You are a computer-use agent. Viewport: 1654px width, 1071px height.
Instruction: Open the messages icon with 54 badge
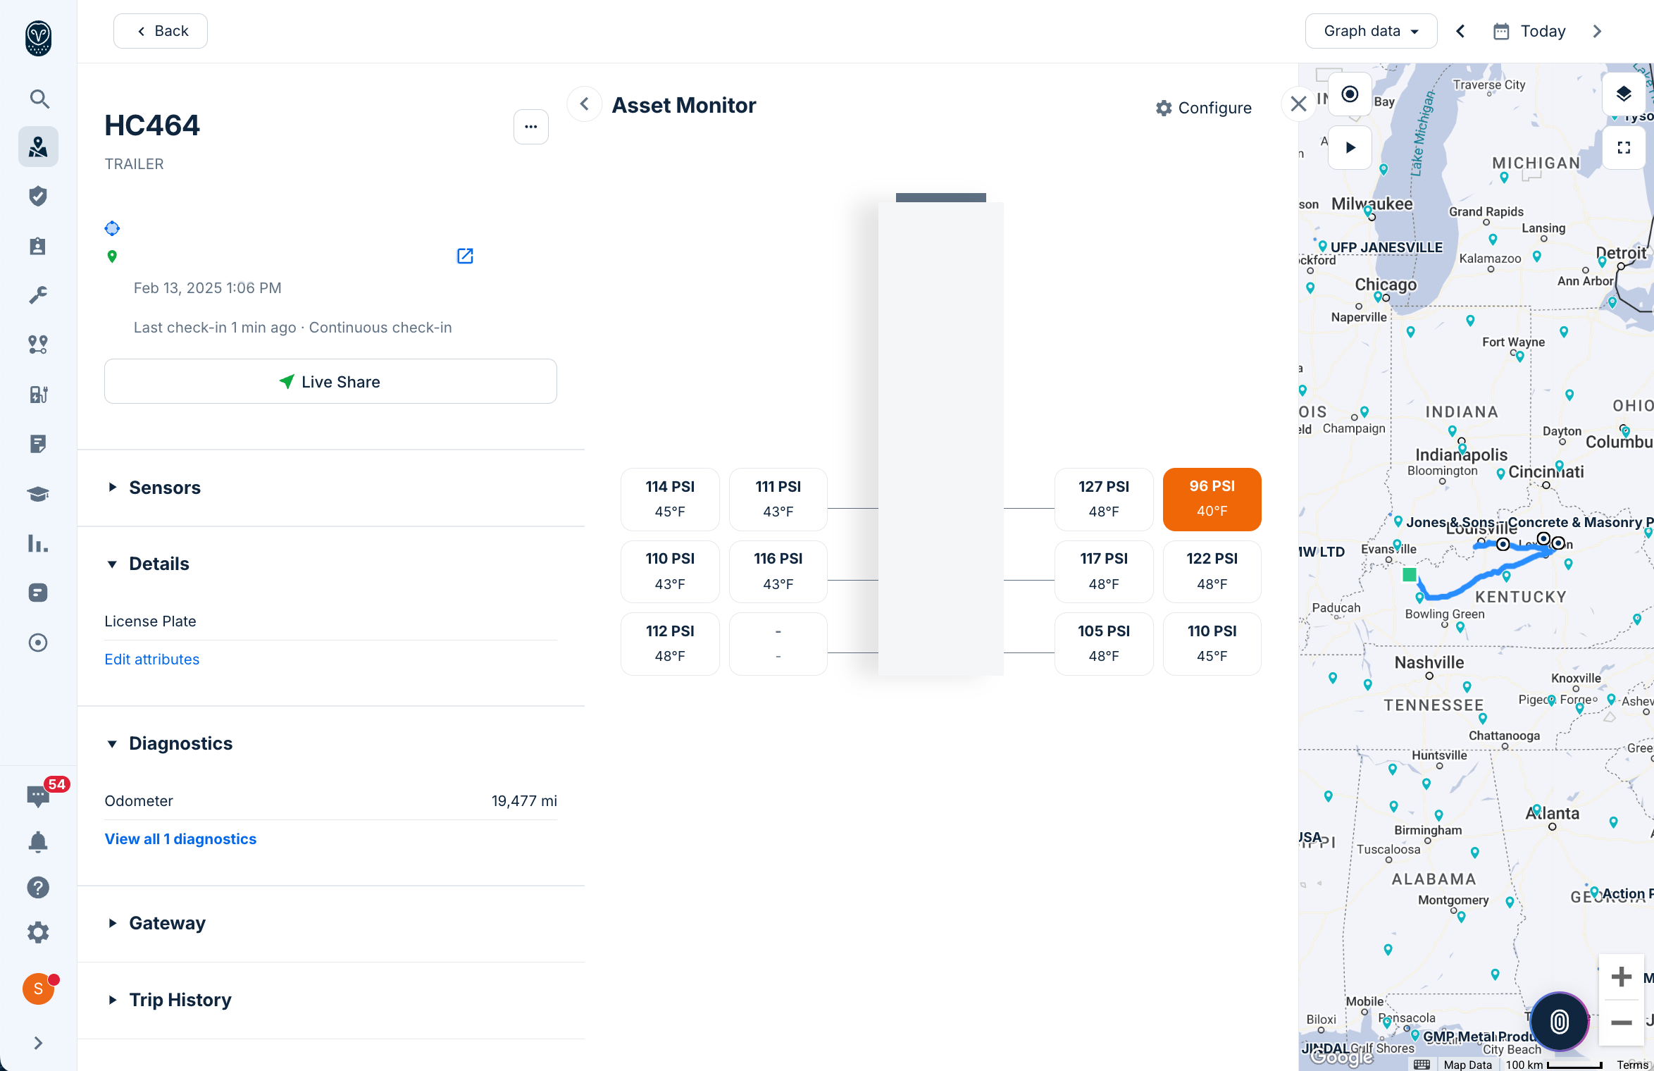[39, 796]
